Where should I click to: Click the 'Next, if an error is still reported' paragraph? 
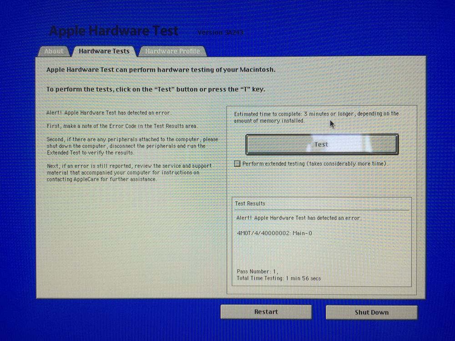tap(129, 172)
